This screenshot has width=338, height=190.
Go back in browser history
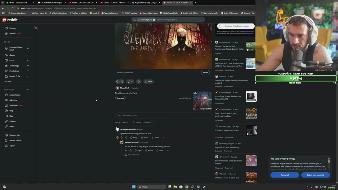pos(3,8)
